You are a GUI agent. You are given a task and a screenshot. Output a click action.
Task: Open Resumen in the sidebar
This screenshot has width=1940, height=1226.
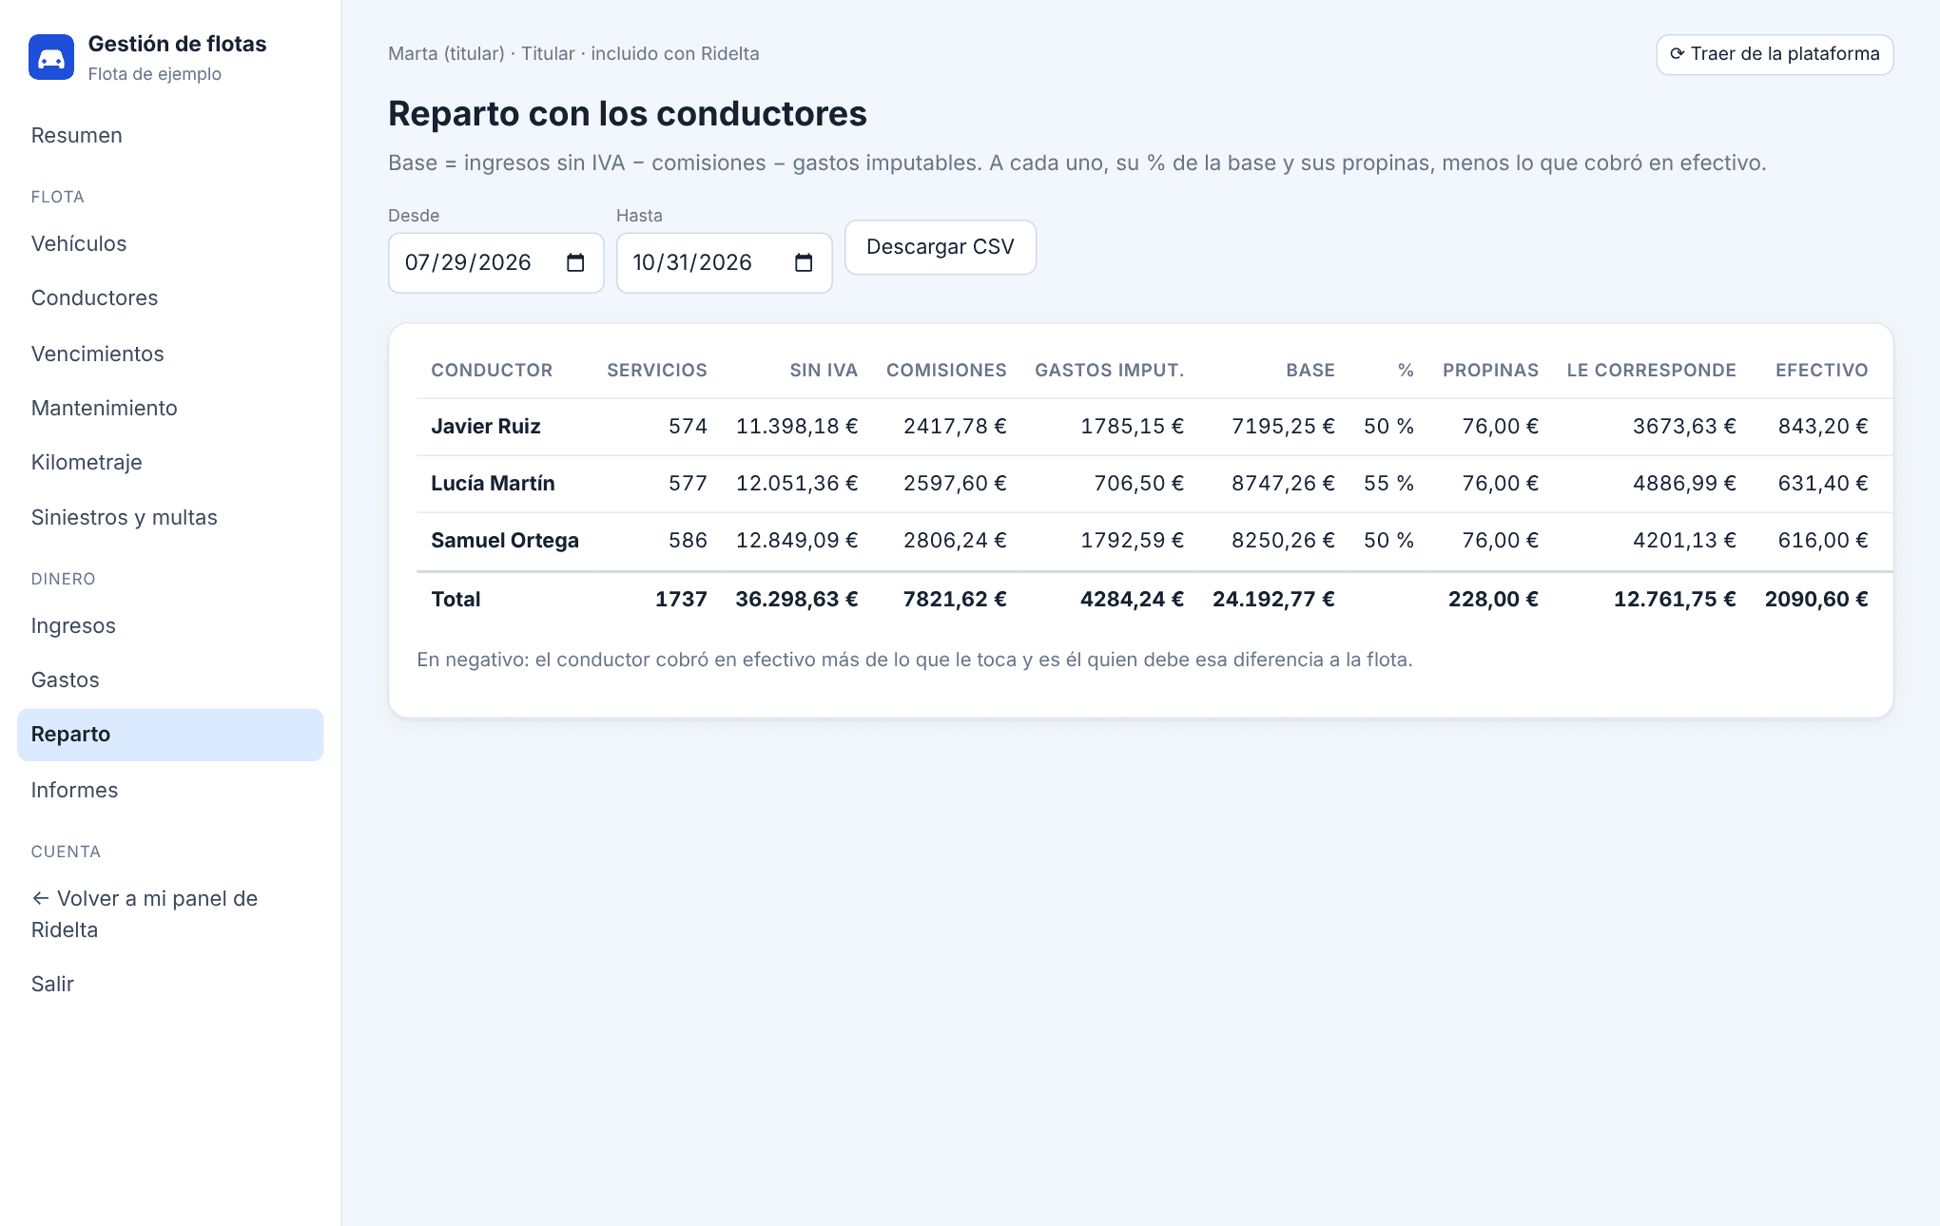click(x=76, y=136)
